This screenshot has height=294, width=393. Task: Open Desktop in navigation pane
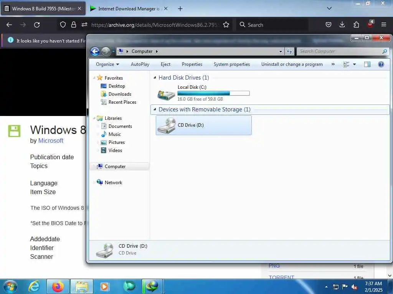tap(117, 86)
